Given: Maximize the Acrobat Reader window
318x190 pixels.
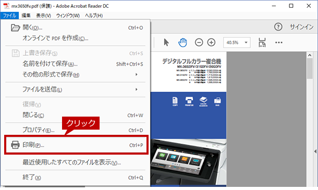Looking at the screenshot, I should click(291, 6).
